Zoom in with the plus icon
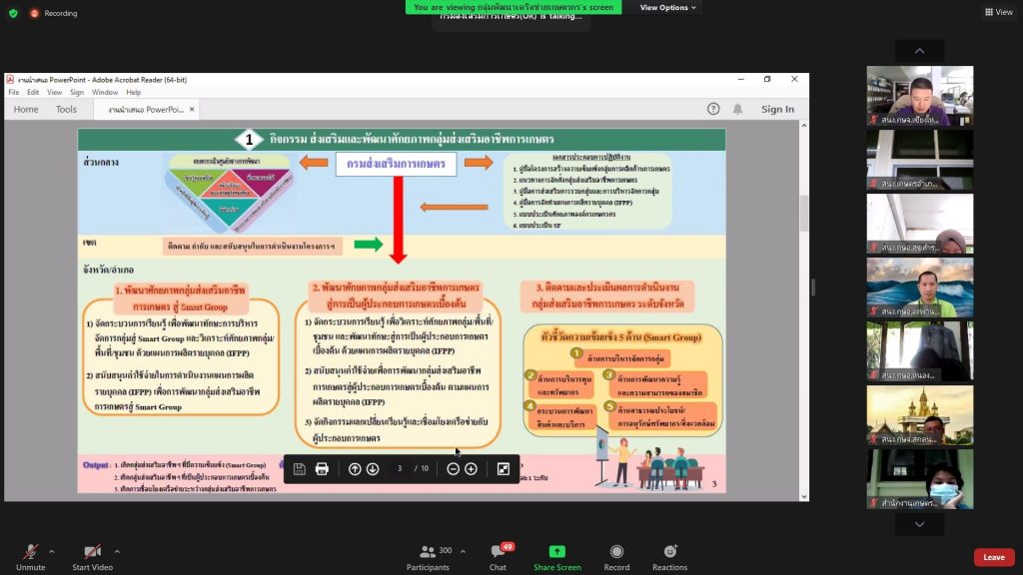This screenshot has width=1023, height=575. pyautogui.click(x=471, y=469)
